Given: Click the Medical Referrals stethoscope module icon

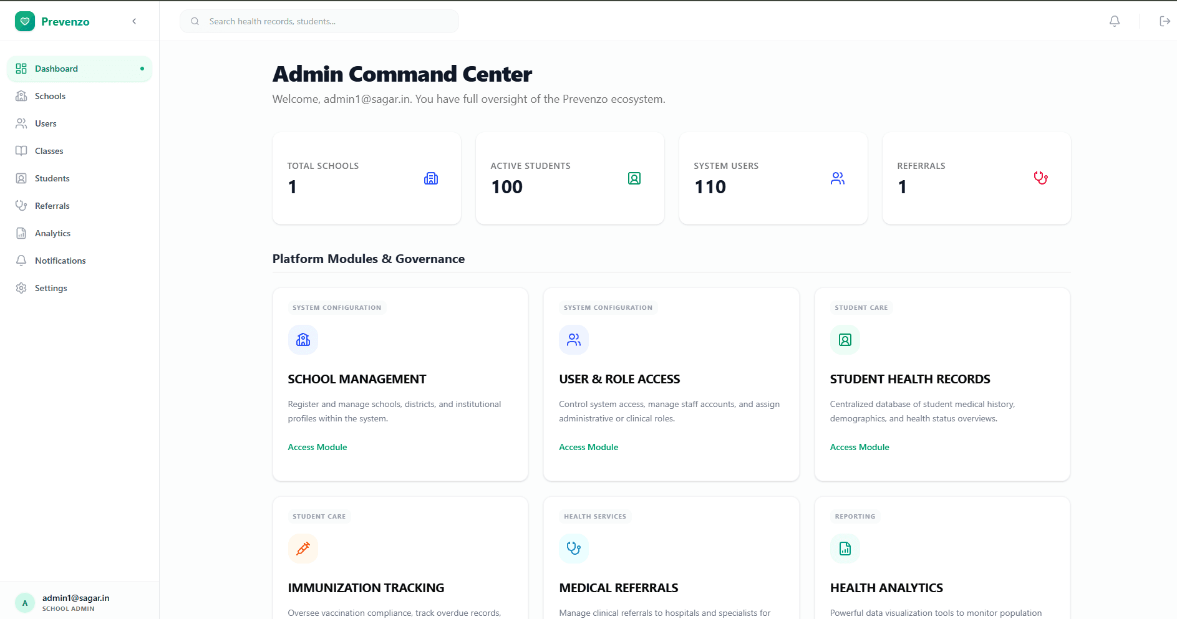Looking at the screenshot, I should coord(574,549).
